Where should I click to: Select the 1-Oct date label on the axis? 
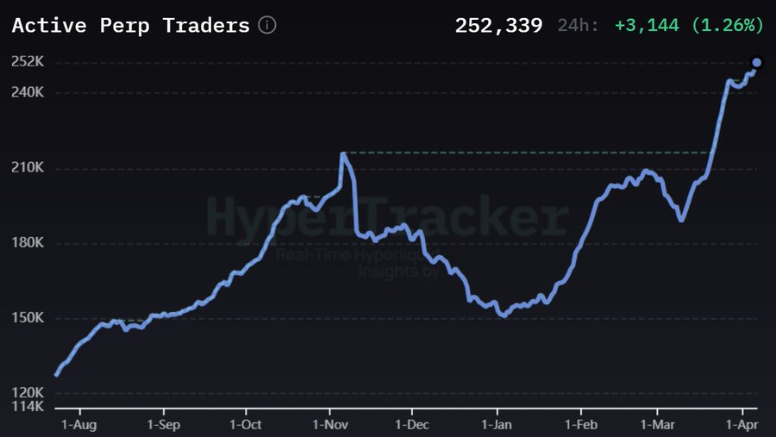(x=246, y=425)
